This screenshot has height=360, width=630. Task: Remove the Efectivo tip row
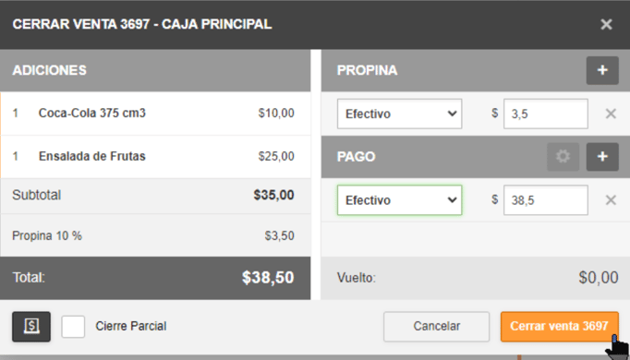pos(611,114)
